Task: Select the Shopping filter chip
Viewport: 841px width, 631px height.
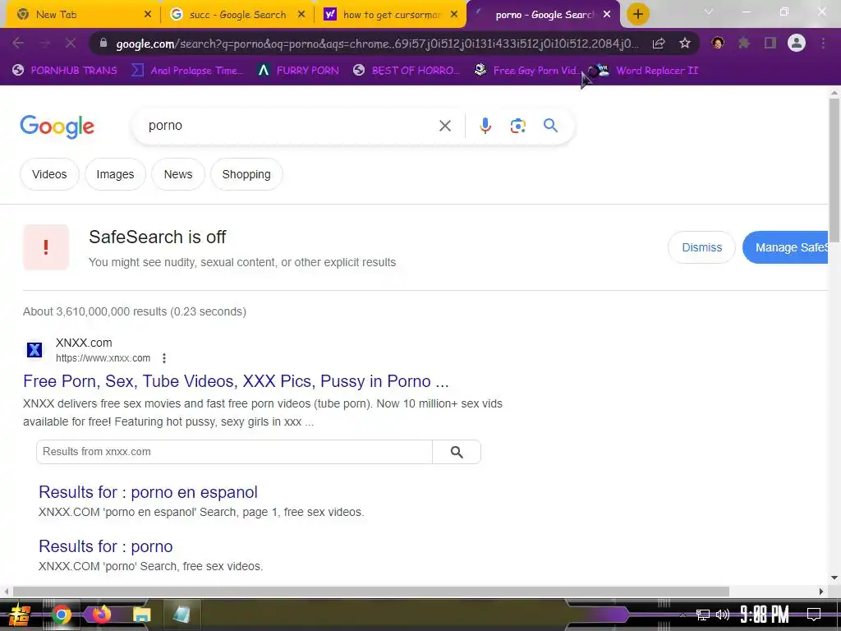Action: point(246,174)
